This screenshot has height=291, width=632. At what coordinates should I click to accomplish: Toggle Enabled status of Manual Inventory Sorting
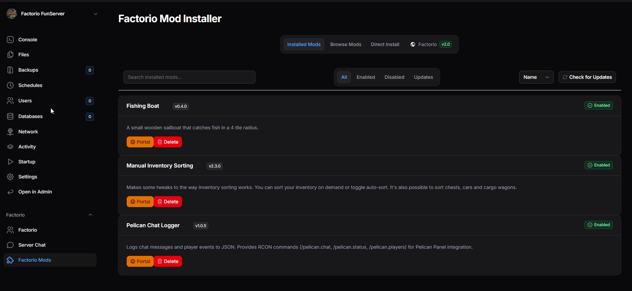coord(599,165)
